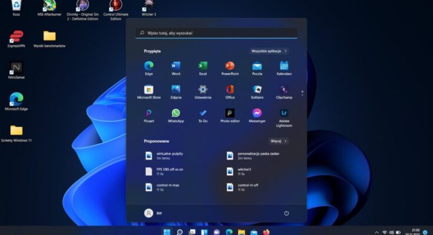Click the power button in Start menu
The image size is (433, 235).
coord(286,213)
